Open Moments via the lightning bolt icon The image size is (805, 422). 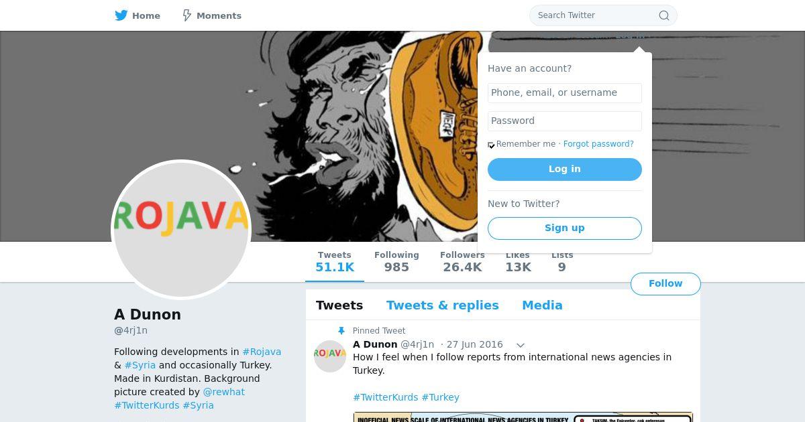click(x=187, y=15)
